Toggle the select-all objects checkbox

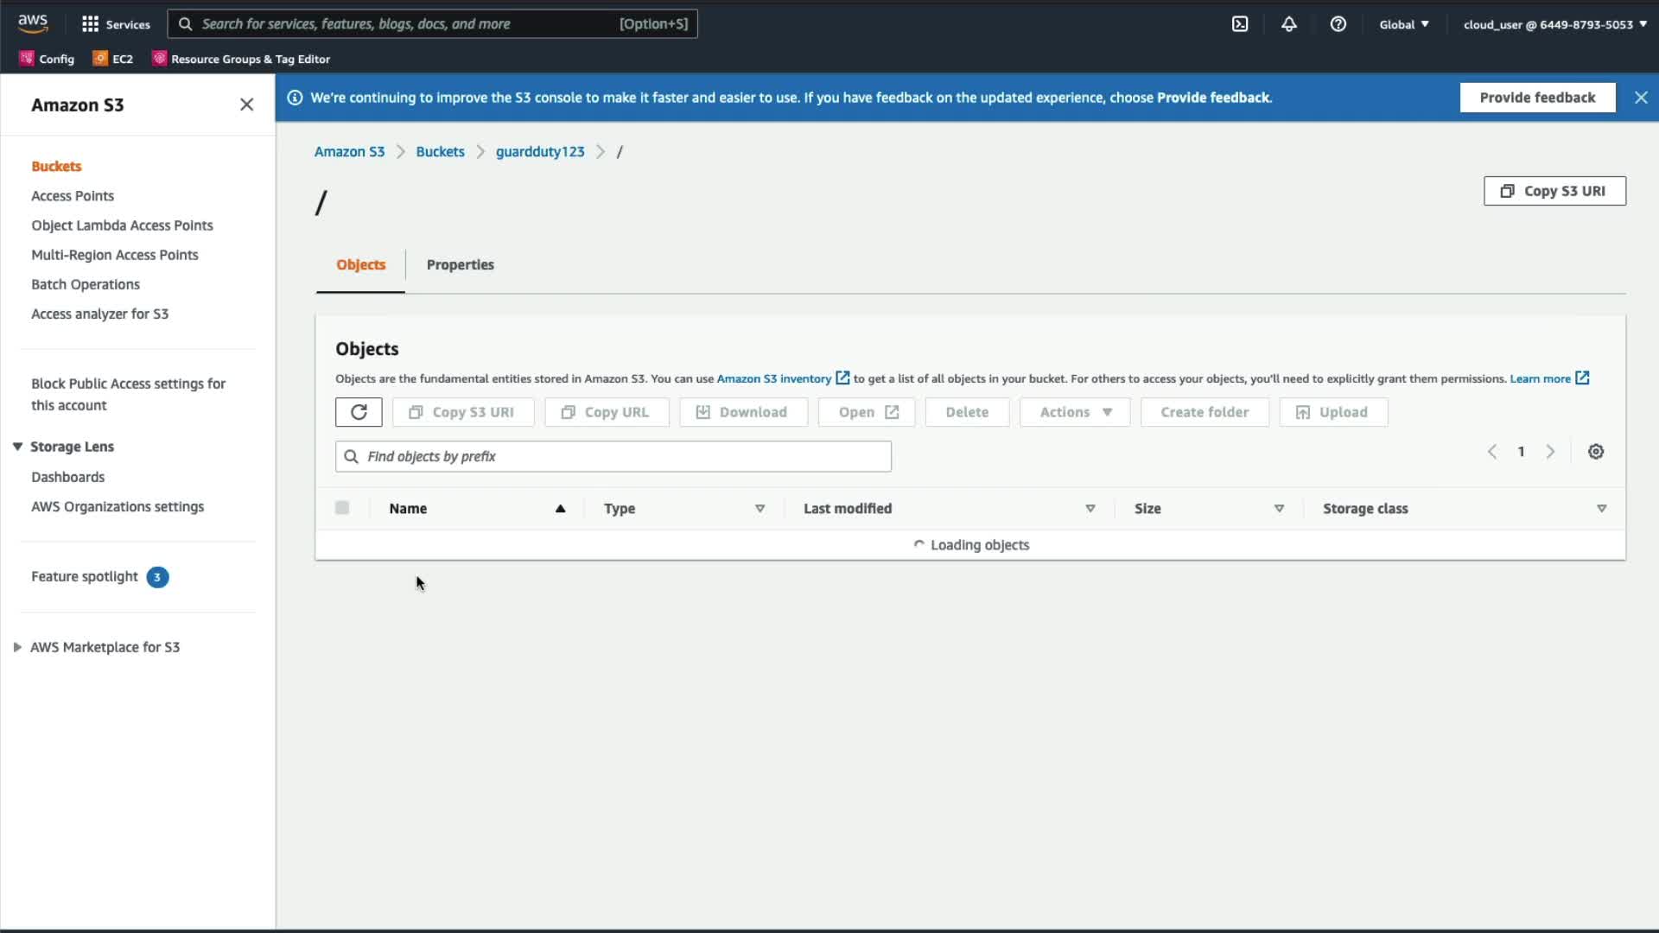[342, 508]
